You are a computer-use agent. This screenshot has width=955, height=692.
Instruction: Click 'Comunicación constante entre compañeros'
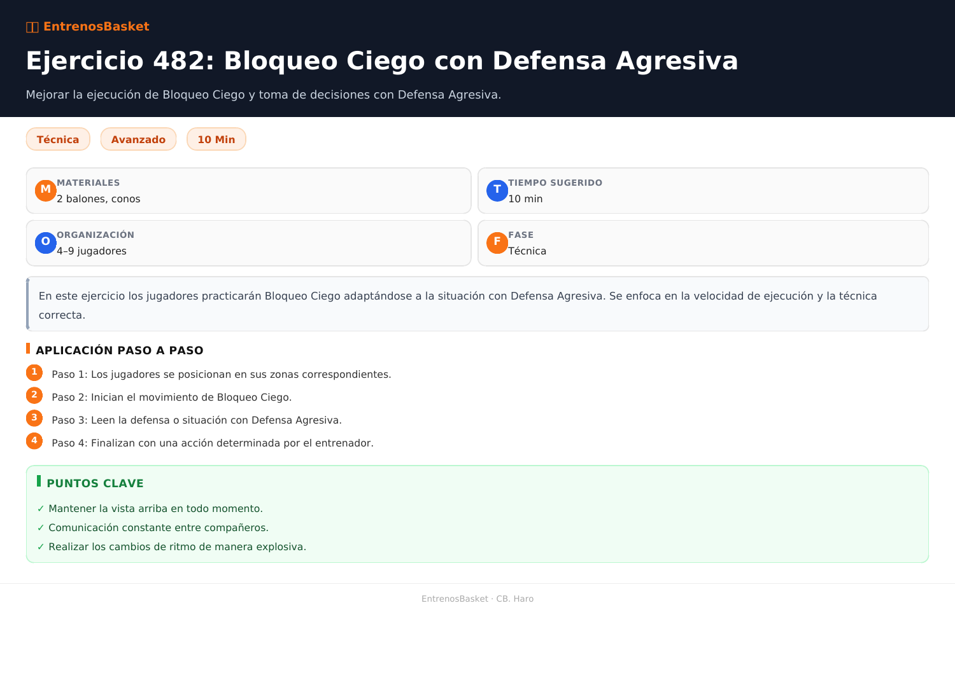pyautogui.click(x=159, y=528)
